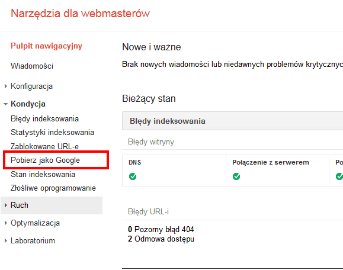The width and height of the screenshot is (343, 270).
Task: Open the 0 Pozorny błąd 404 entry
Action: [x=161, y=229]
